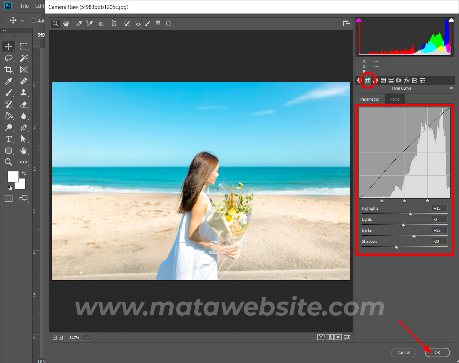The height and width of the screenshot is (363, 459).
Task: Toggle highlight clipping warning in histogram
Action: (451, 20)
